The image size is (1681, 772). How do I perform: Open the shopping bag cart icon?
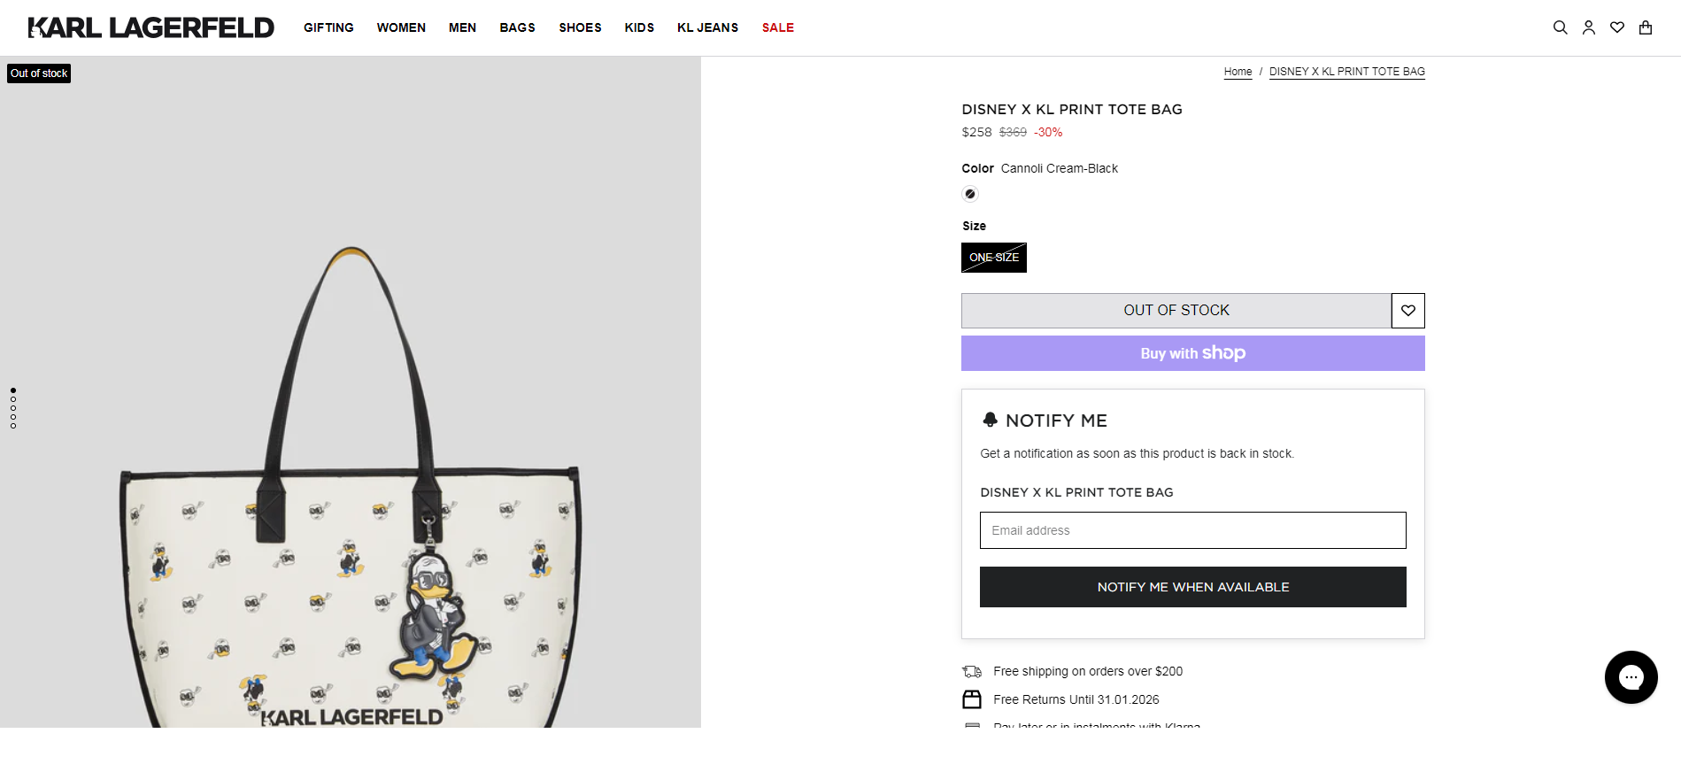(x=1646, y=27)
